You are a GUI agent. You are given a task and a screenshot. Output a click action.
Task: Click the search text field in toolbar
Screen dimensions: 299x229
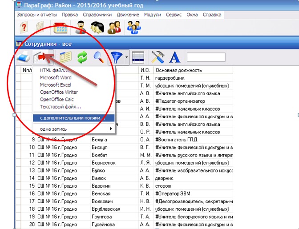click(x=206, y=57)
